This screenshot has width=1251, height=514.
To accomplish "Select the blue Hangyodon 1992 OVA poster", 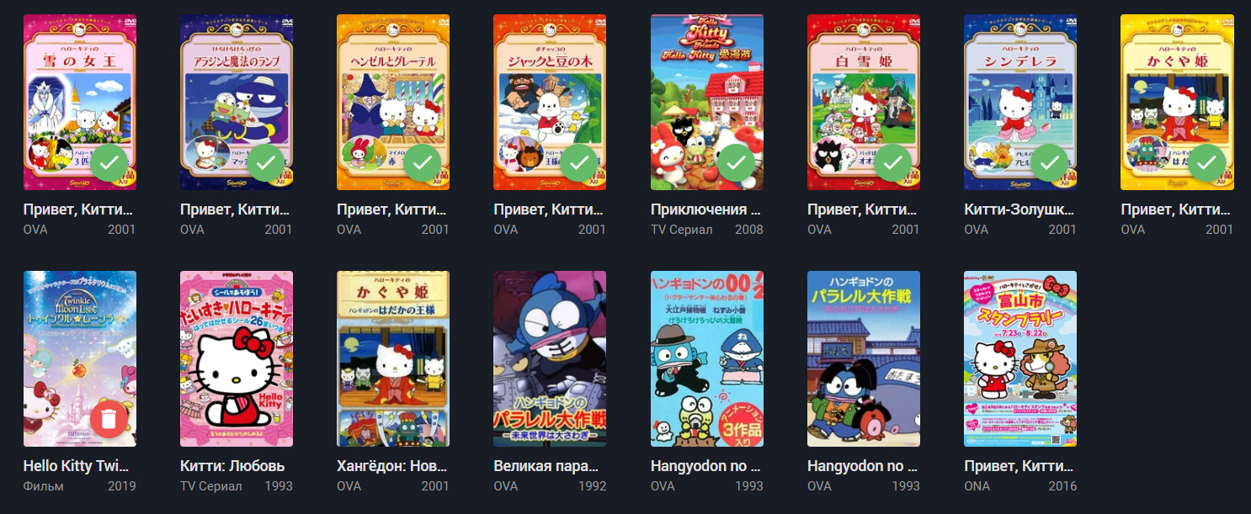I will [x=550, y=358].
